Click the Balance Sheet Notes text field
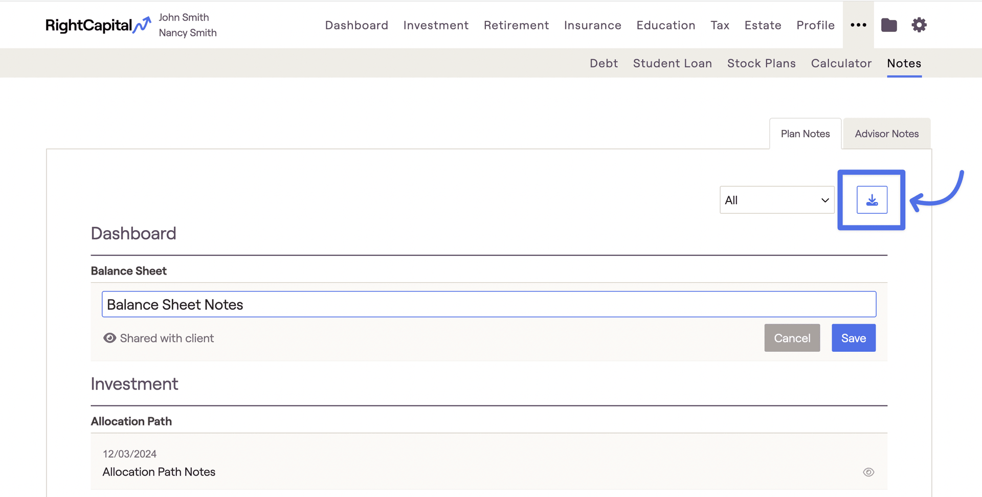The image size is (982, 497). click(489, 304)
